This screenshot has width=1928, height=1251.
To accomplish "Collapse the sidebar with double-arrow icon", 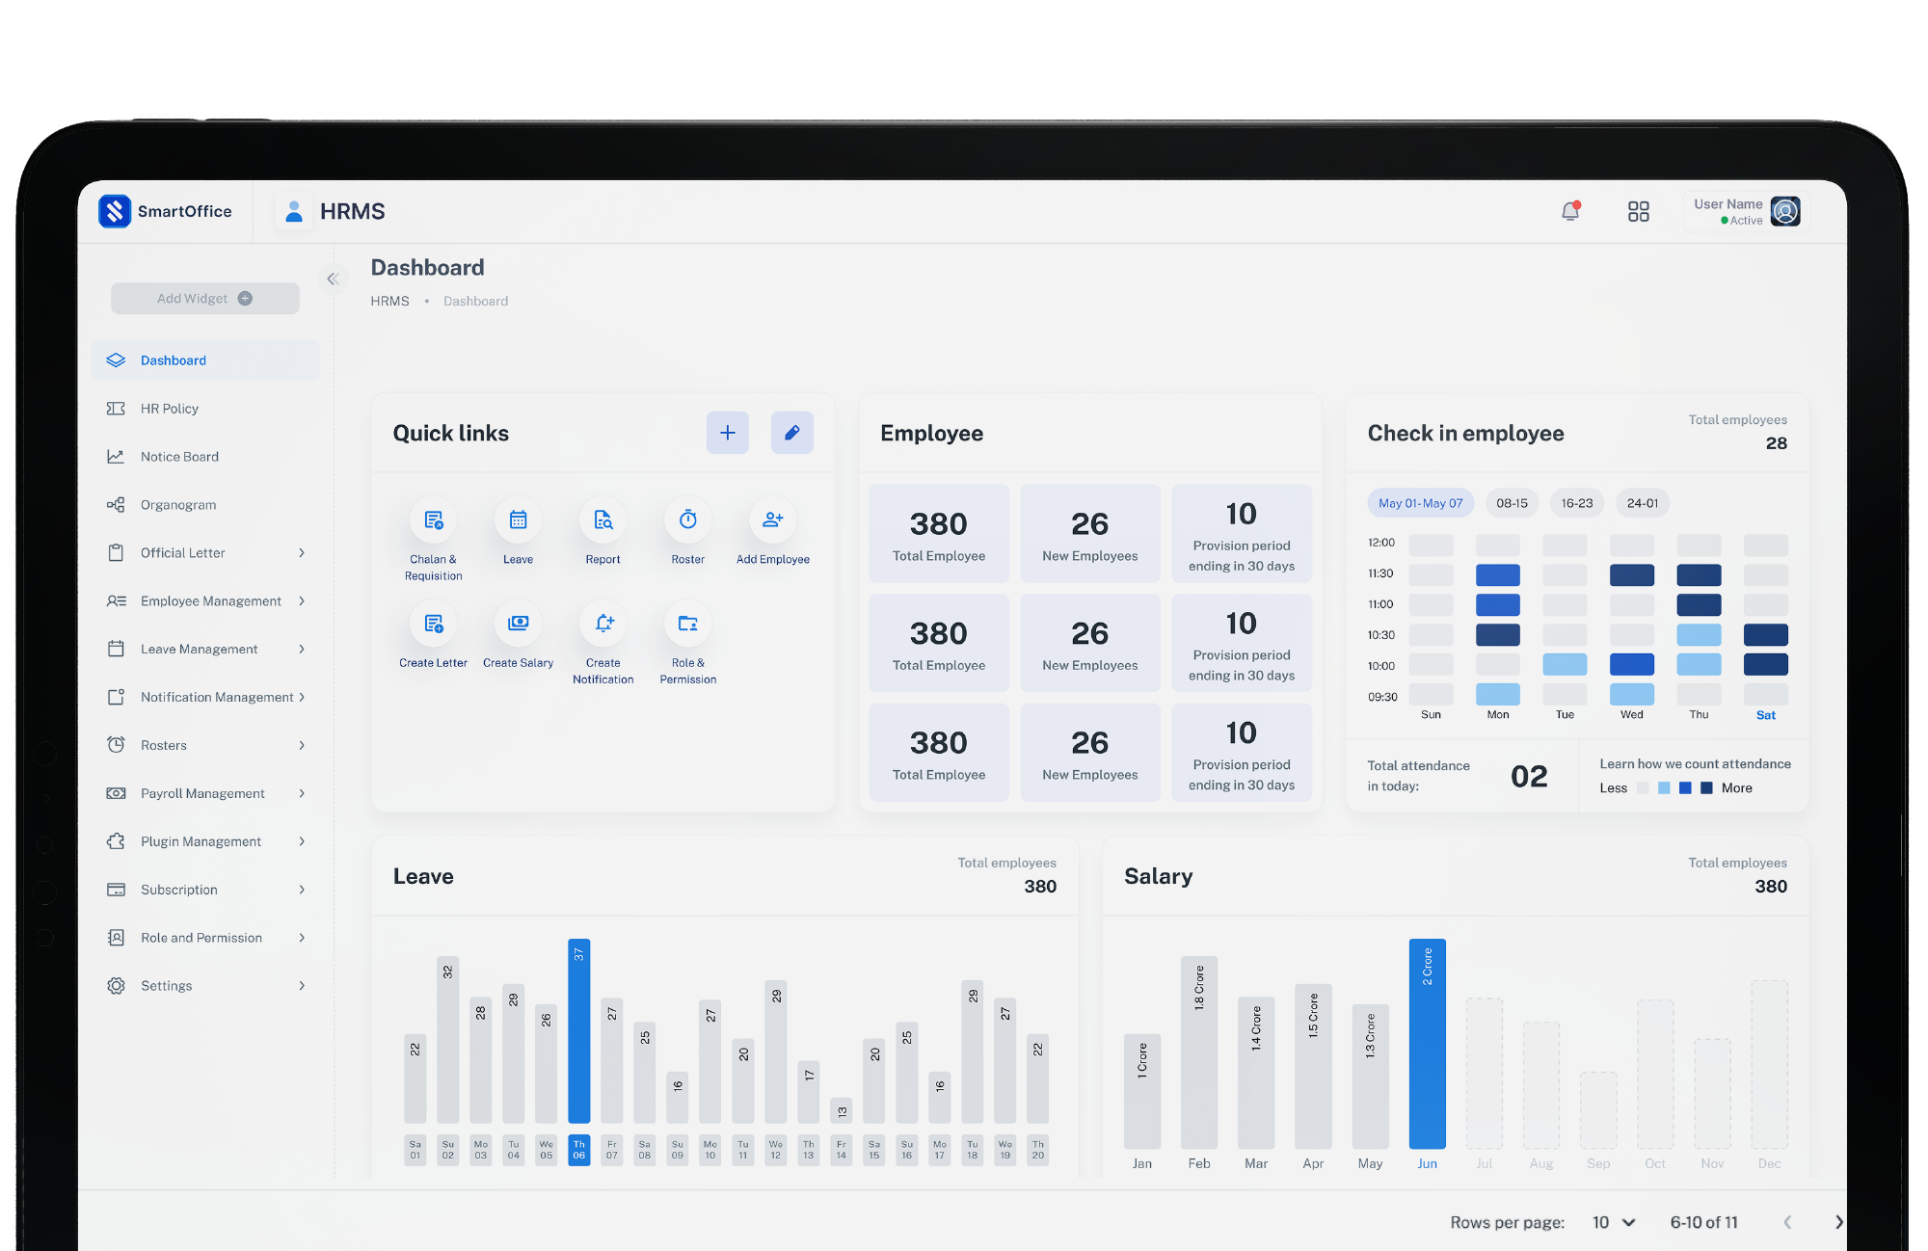I will point(333,279).
